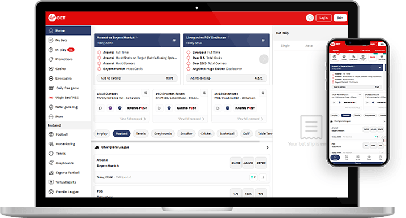The image size is (406, 218).
Task: Open Home in the sidebar
Action: [69, 30]
